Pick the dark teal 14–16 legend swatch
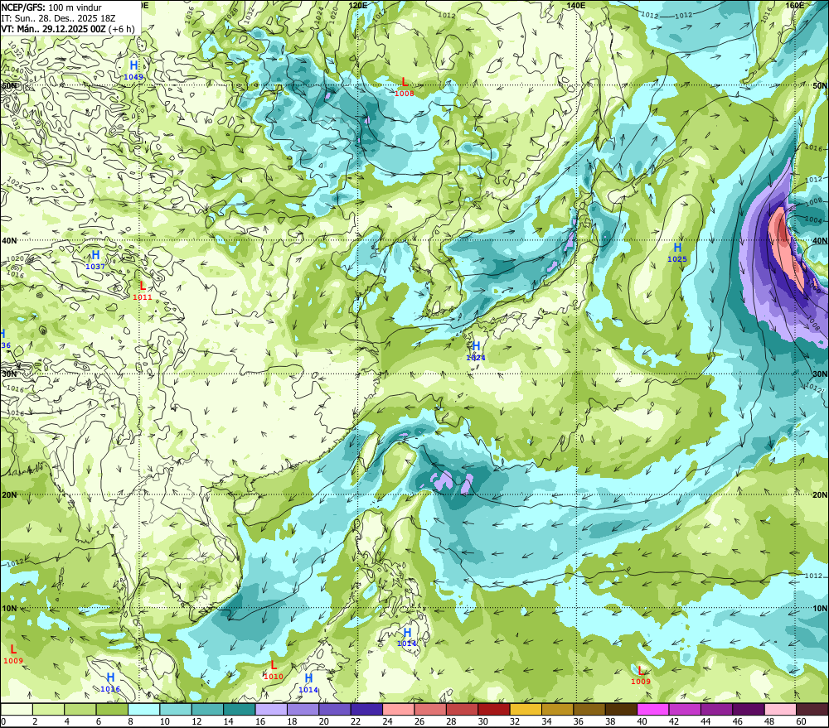The width and height of the screenshot is (829, 728). pos(240,709)
